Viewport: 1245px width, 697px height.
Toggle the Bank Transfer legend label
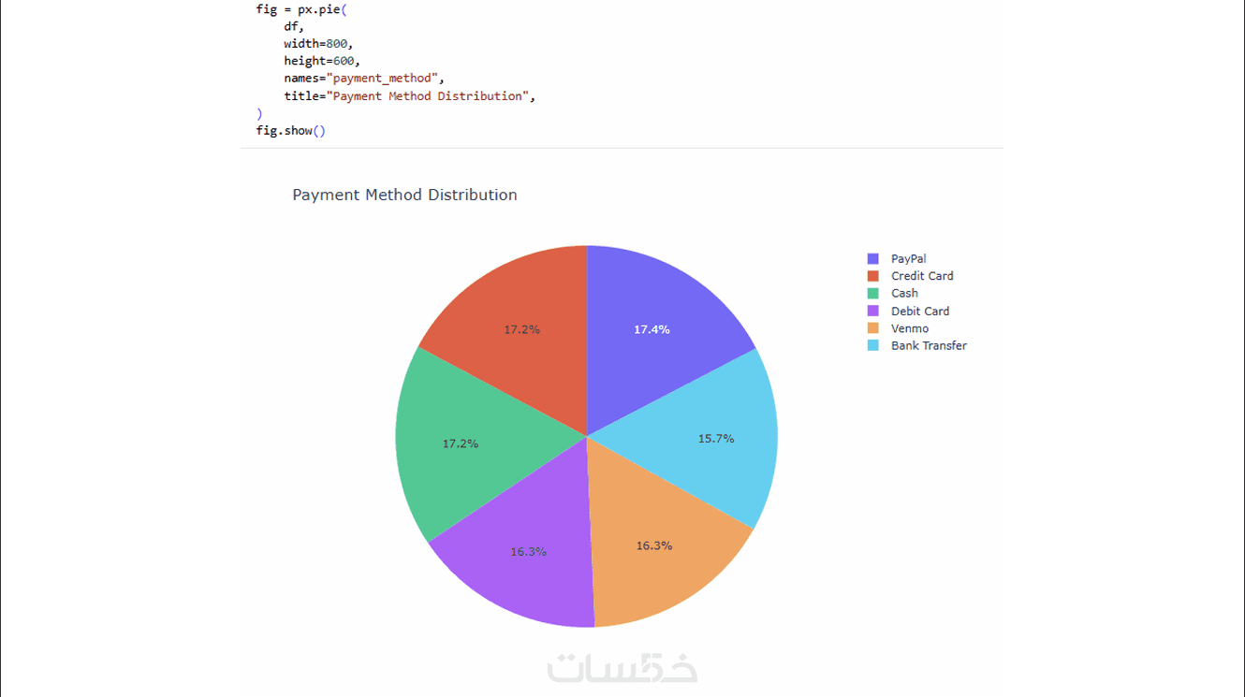coord(928,346)
